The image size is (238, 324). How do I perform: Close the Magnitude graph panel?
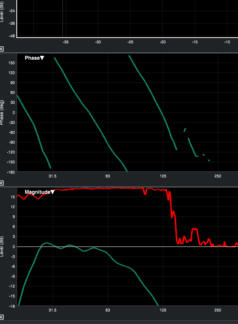pos(2,317)
